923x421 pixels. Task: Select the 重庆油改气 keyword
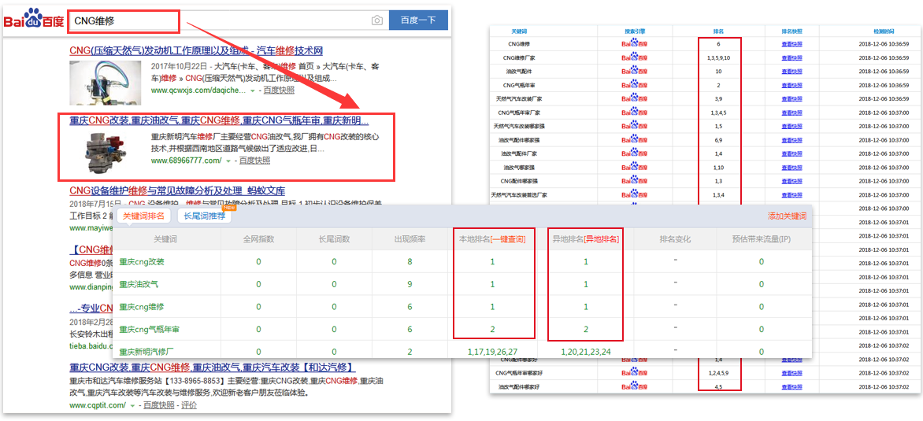(x=139, y=284)
